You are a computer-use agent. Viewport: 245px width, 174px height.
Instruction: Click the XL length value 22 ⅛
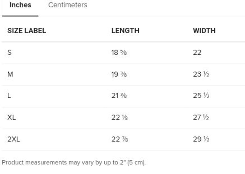coord(119,117)
